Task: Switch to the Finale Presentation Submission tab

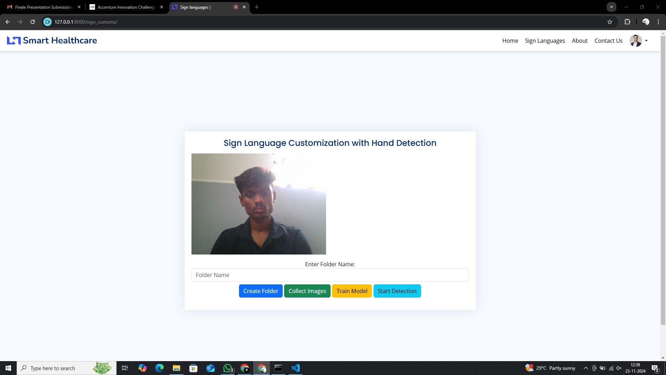Action: tap(43, 7)
